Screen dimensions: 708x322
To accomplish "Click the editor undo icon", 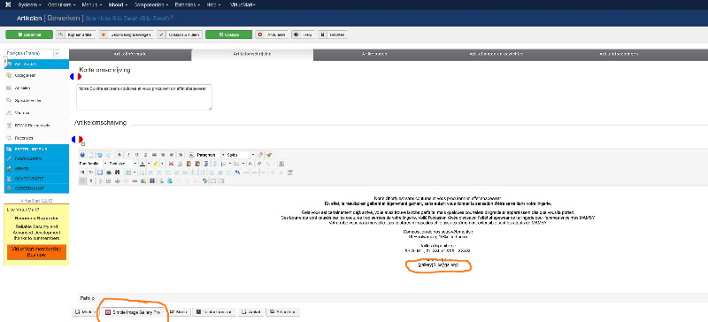I will pos(99,155).
